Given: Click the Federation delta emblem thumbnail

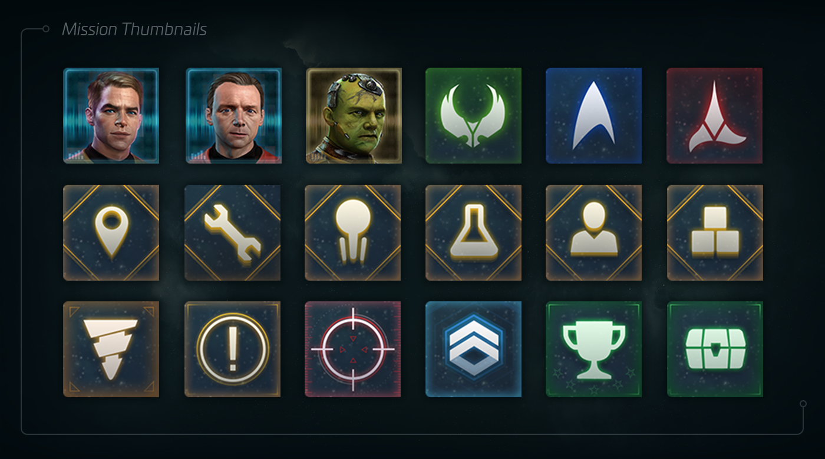Looking at the screenshot, I should point(594,116).
